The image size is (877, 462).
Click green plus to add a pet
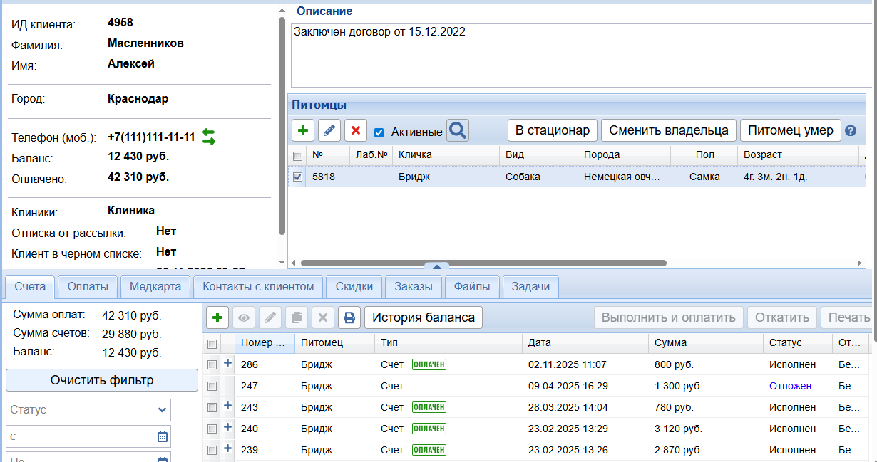[303, 130]
